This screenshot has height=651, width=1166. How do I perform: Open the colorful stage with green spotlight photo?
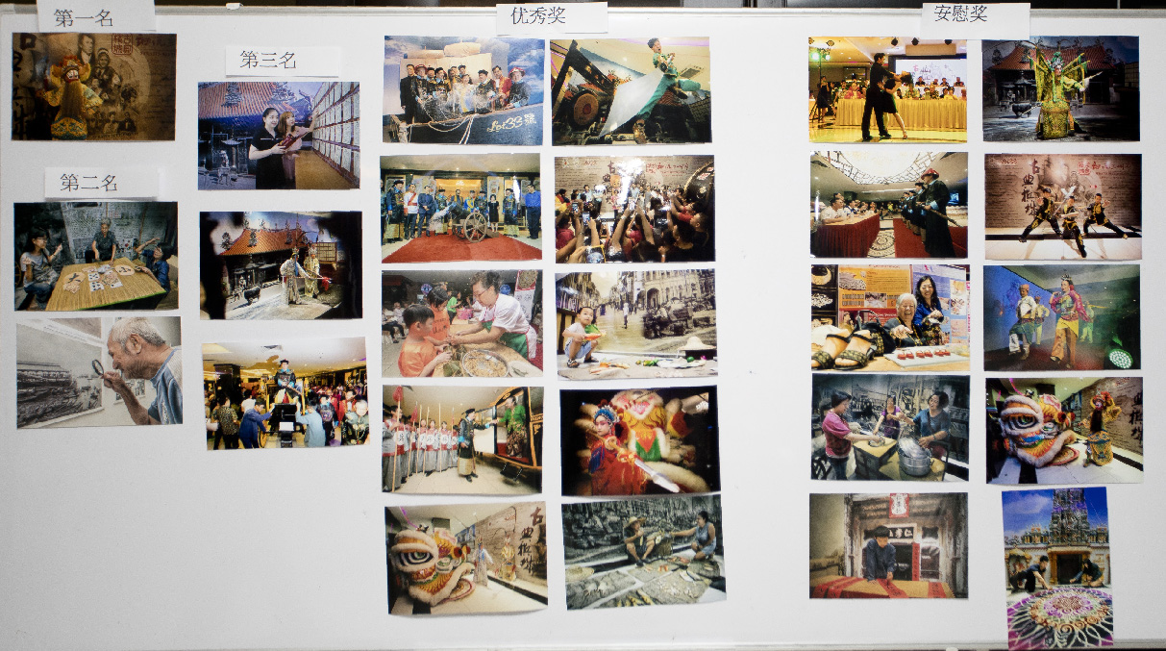[1062, 318]
